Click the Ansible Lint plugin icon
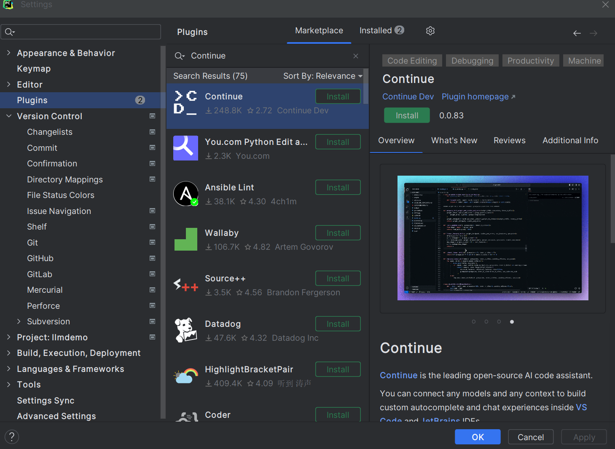The width and height of the screenshot is (615, 449). coord(185,194)
